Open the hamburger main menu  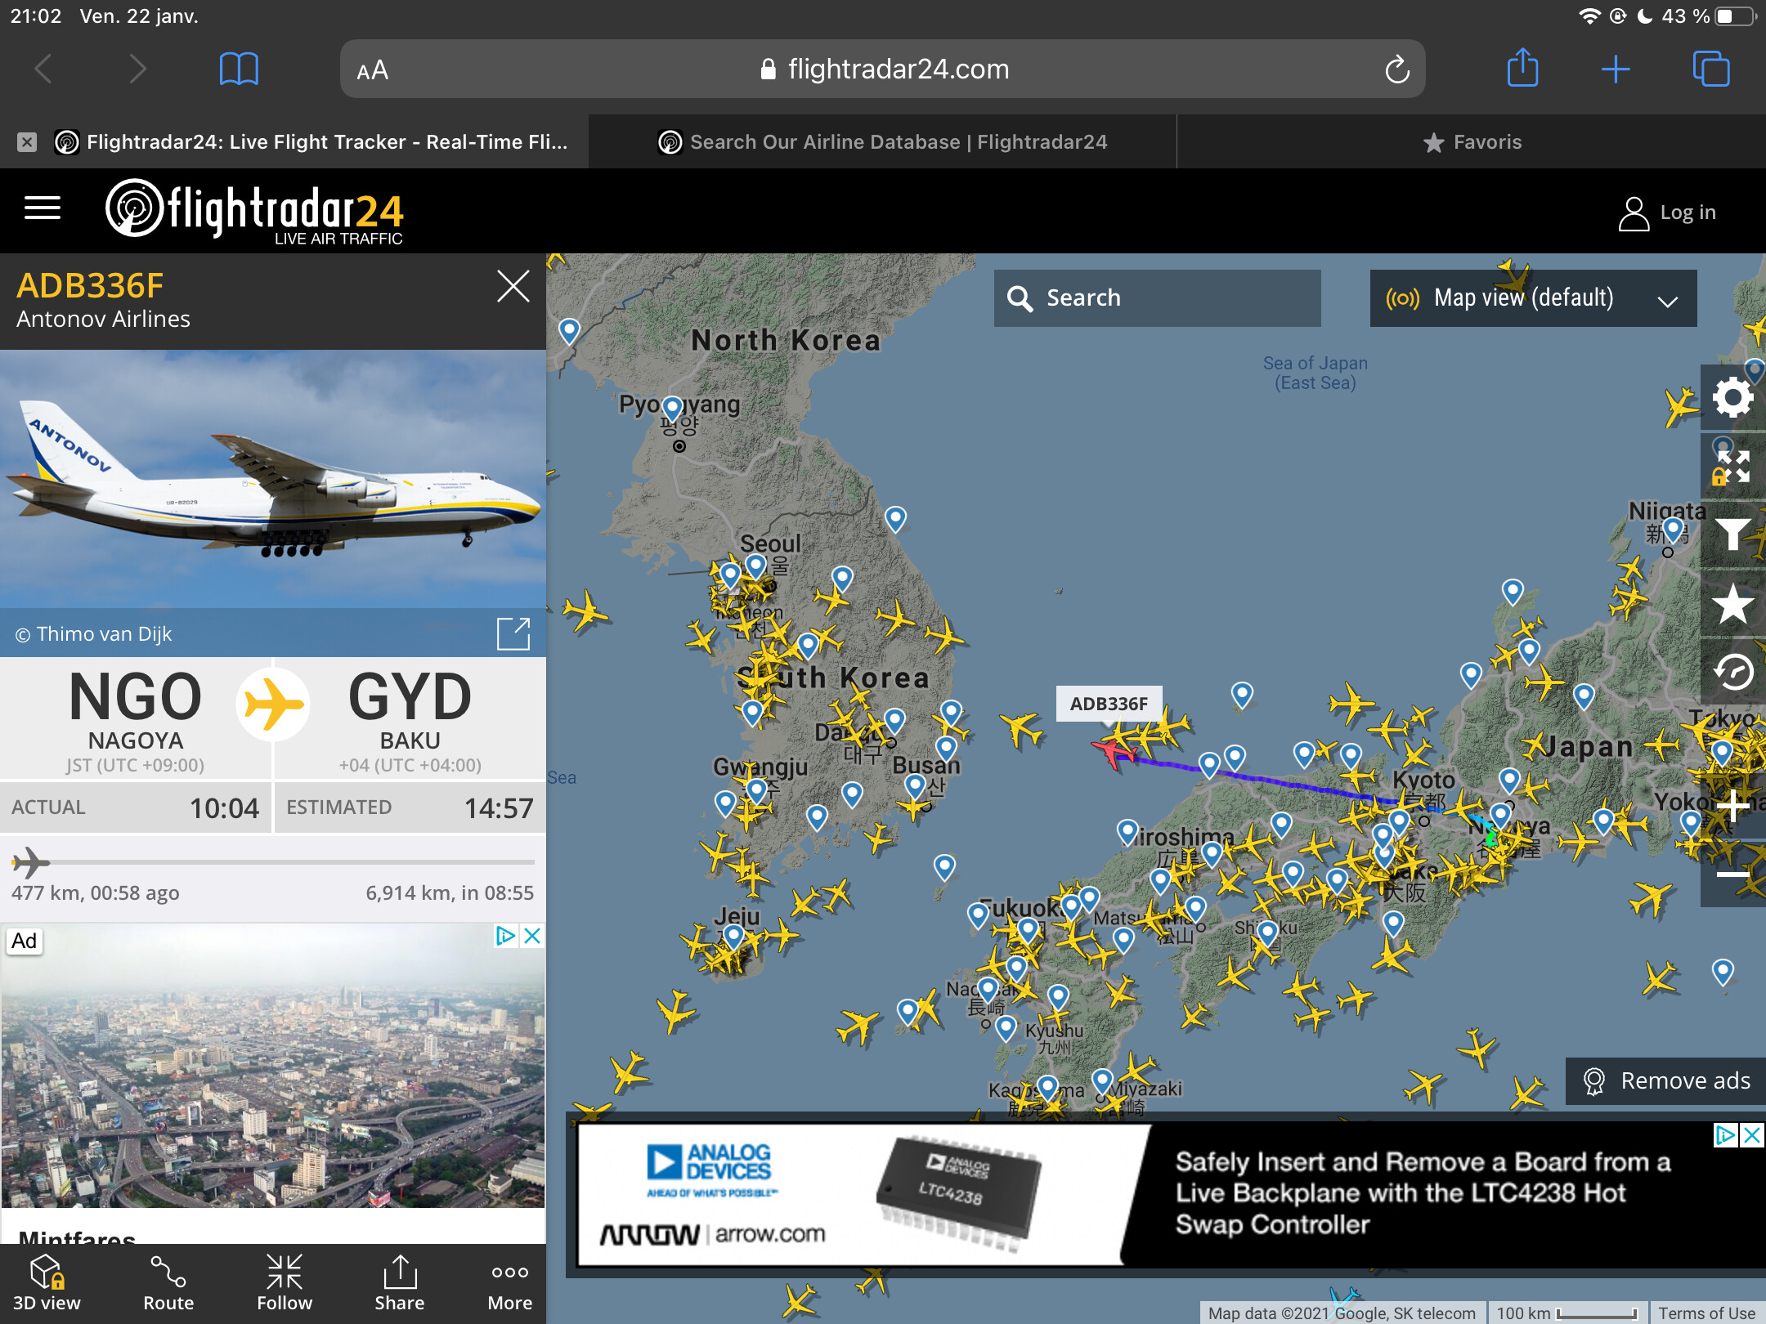[43, 208]
